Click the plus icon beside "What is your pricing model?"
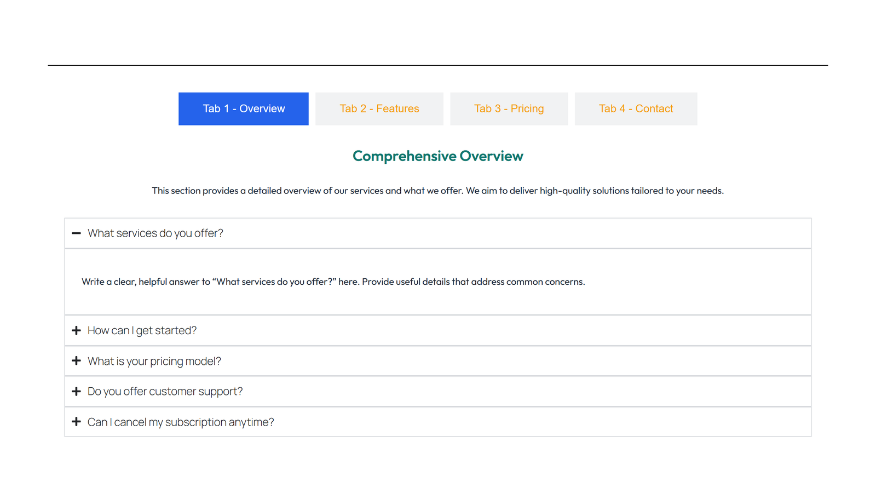Screen dimensions: 876x493 [x=77, y=360]
